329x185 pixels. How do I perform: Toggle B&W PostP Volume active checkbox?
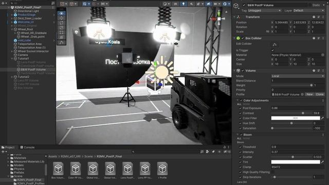(244, 5)
